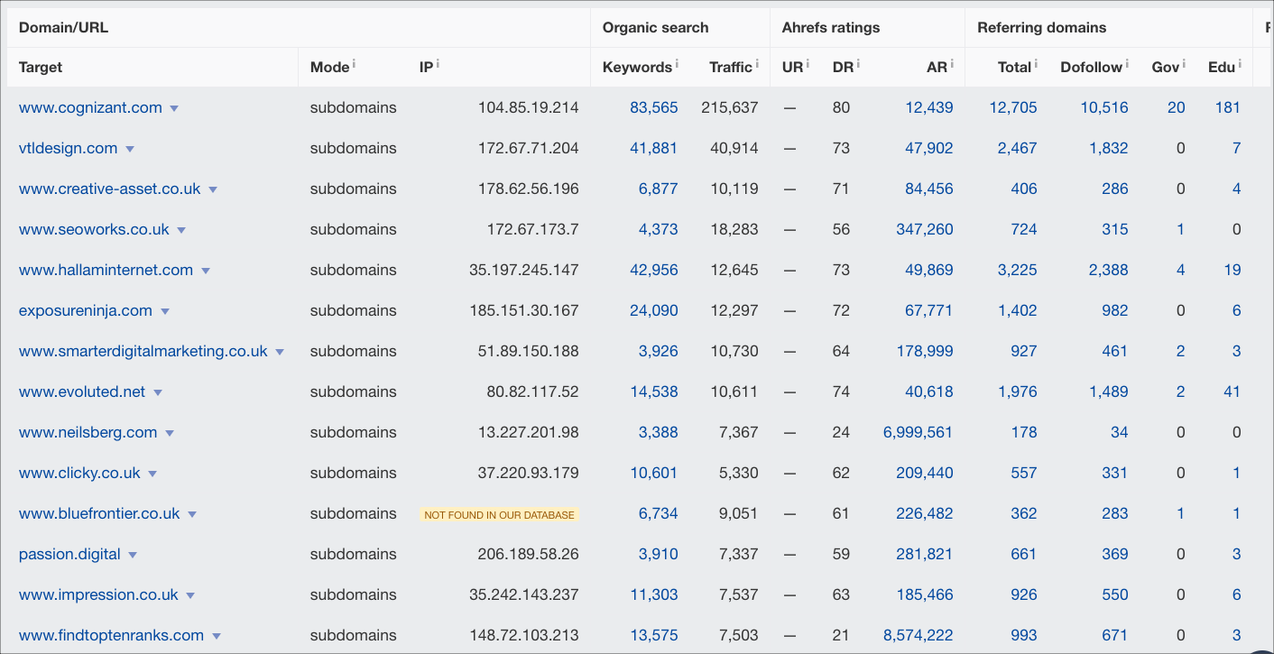Click the info icon next to Edu
The image size is (1274, 654).
point(1240,64)
